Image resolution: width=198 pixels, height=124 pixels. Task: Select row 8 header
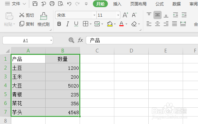(5, 120)
